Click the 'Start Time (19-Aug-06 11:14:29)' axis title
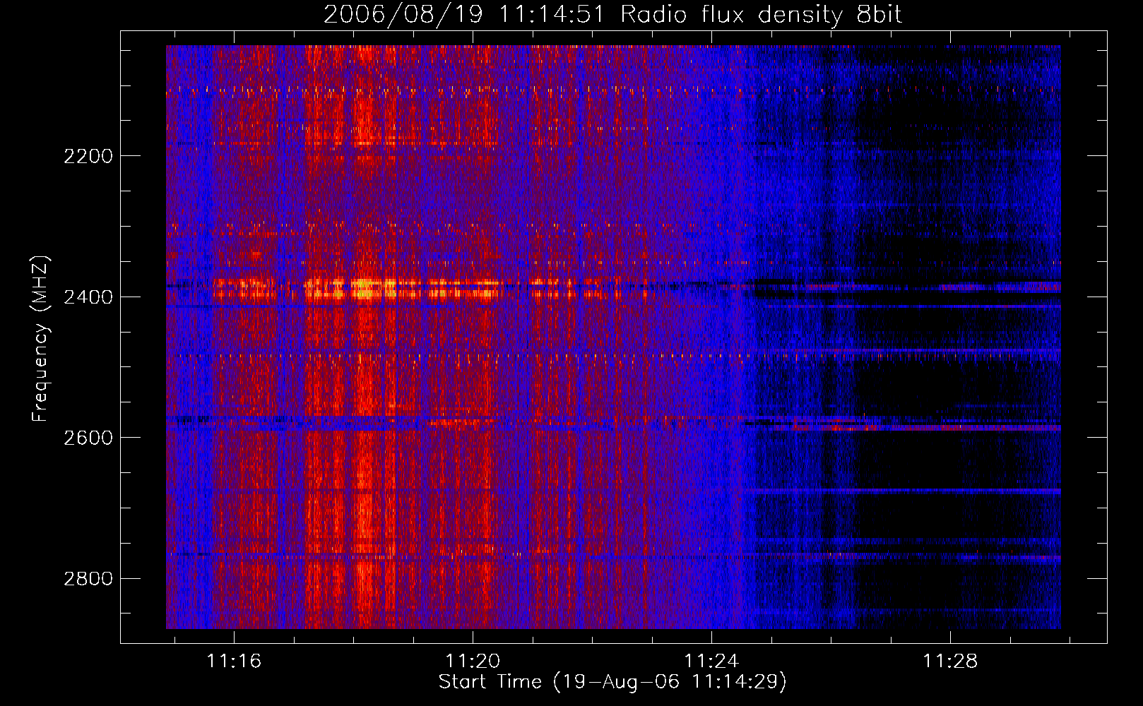1143x706 pixels. 612,682
